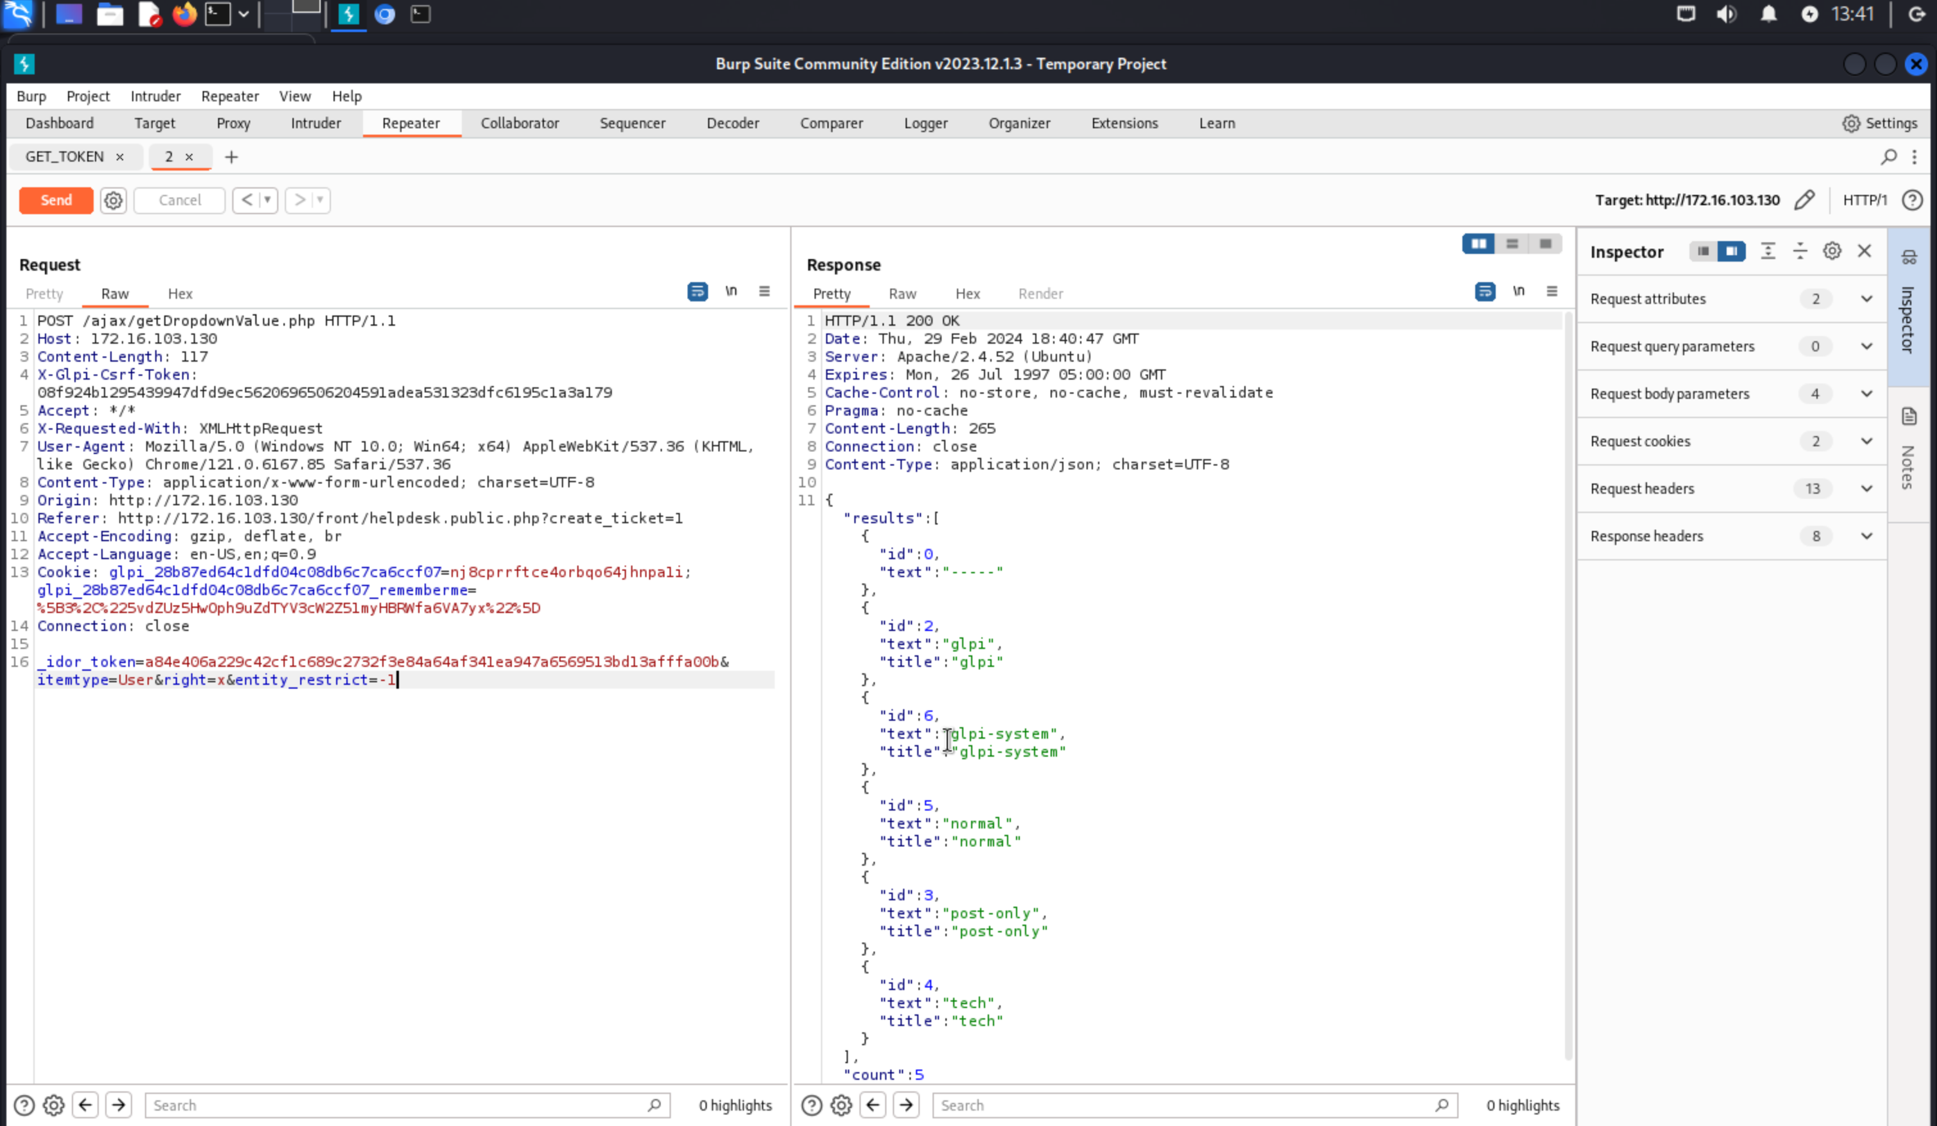Switch Response view to Render
Image resolution: width=1937 pixels, height=1126 pixels.
[x=1041, y=294]
